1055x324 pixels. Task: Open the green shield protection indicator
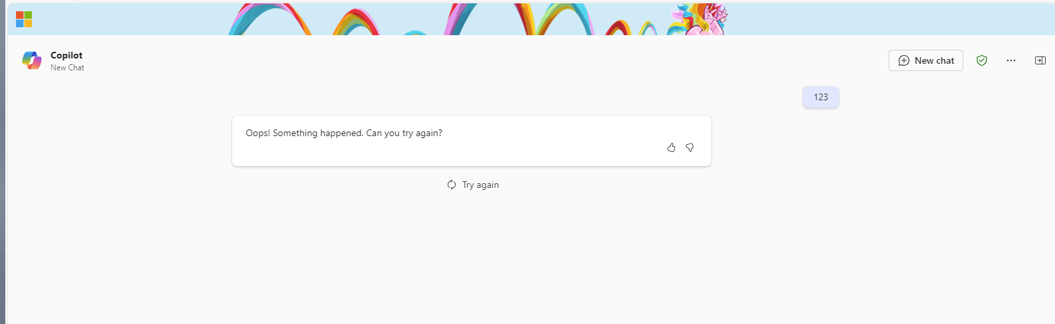click(x=982, y=60)
